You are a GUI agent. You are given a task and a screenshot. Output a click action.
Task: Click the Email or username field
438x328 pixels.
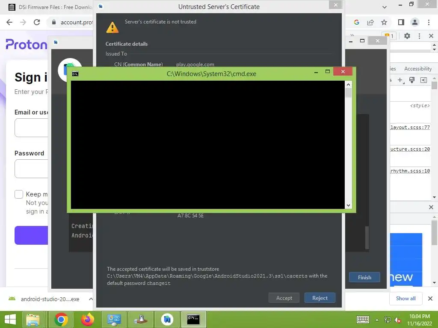tap(31, 127)
